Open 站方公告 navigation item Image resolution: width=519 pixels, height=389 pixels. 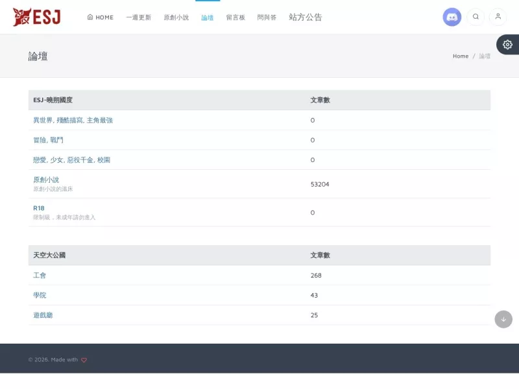305,18
